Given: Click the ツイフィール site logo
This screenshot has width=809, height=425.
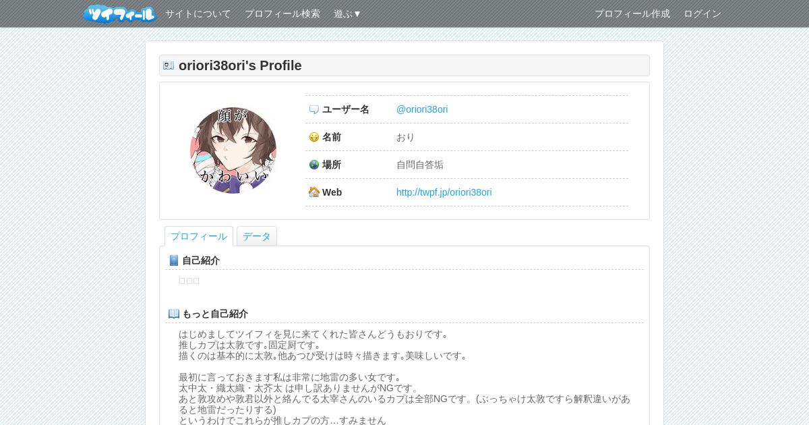Looking at the screenshot, I should pos(119,13).
